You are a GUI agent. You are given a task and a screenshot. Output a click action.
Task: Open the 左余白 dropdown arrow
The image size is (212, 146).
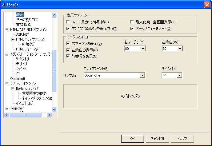(180, 49)
